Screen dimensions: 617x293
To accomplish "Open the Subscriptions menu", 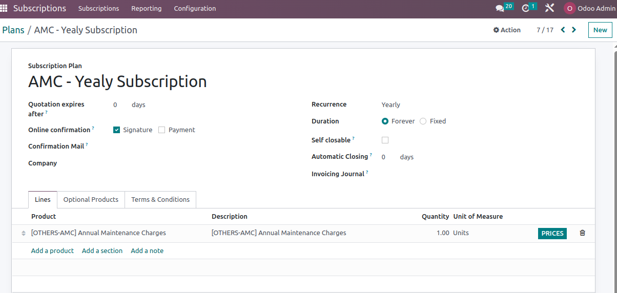I will [99, 8].
